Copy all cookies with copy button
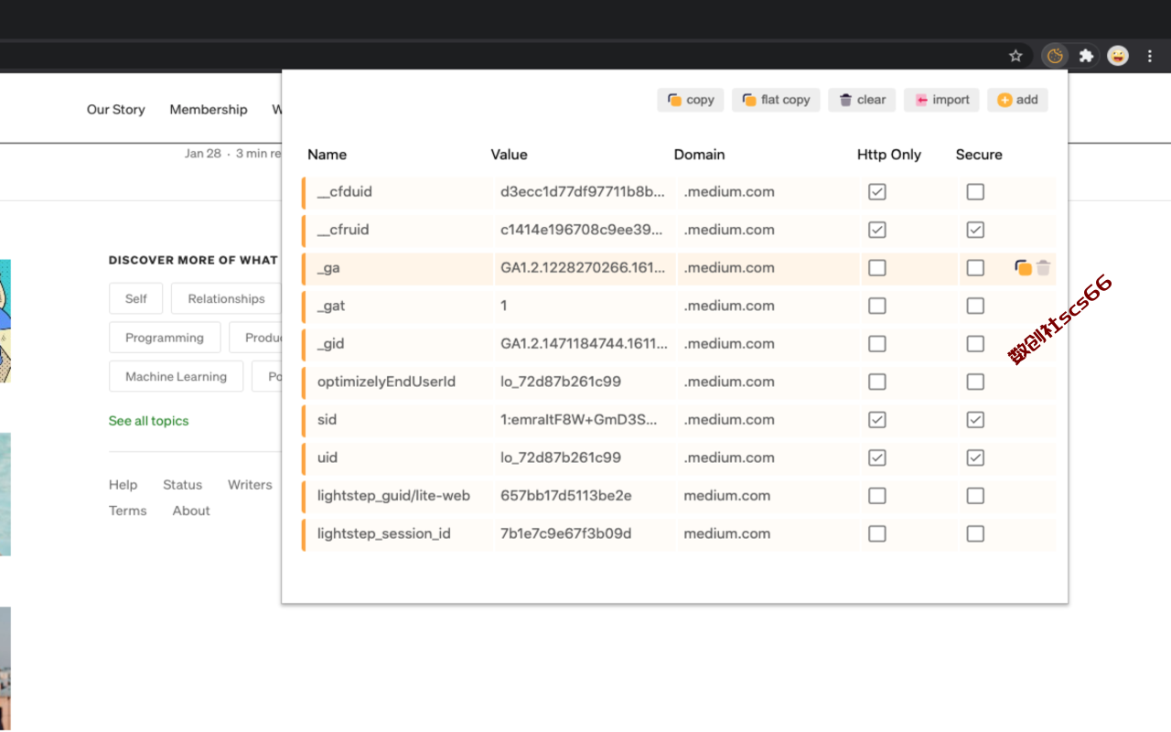 691,100
